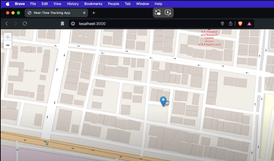
Task: Click the browser forward arrow
Action: tap(16, 24)
